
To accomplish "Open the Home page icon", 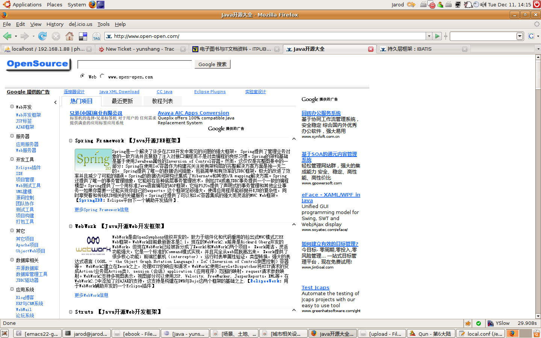I will [x=70, y=36].
